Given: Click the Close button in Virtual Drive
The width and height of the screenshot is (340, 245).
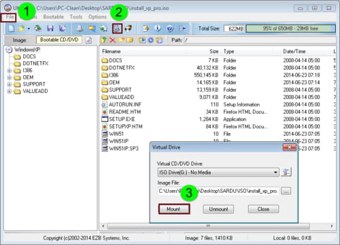Looking at the screenshot, I should [263, 209].
